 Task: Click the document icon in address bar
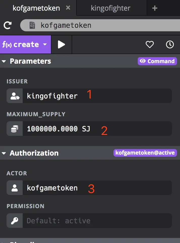click(32, 25)
